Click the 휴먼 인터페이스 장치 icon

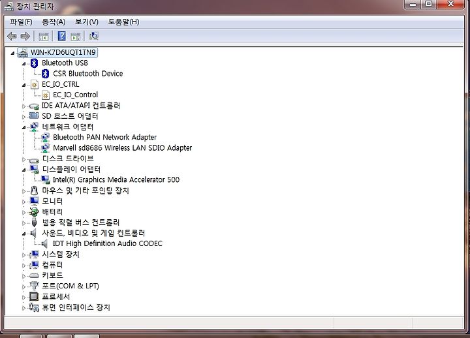[34, 307]
